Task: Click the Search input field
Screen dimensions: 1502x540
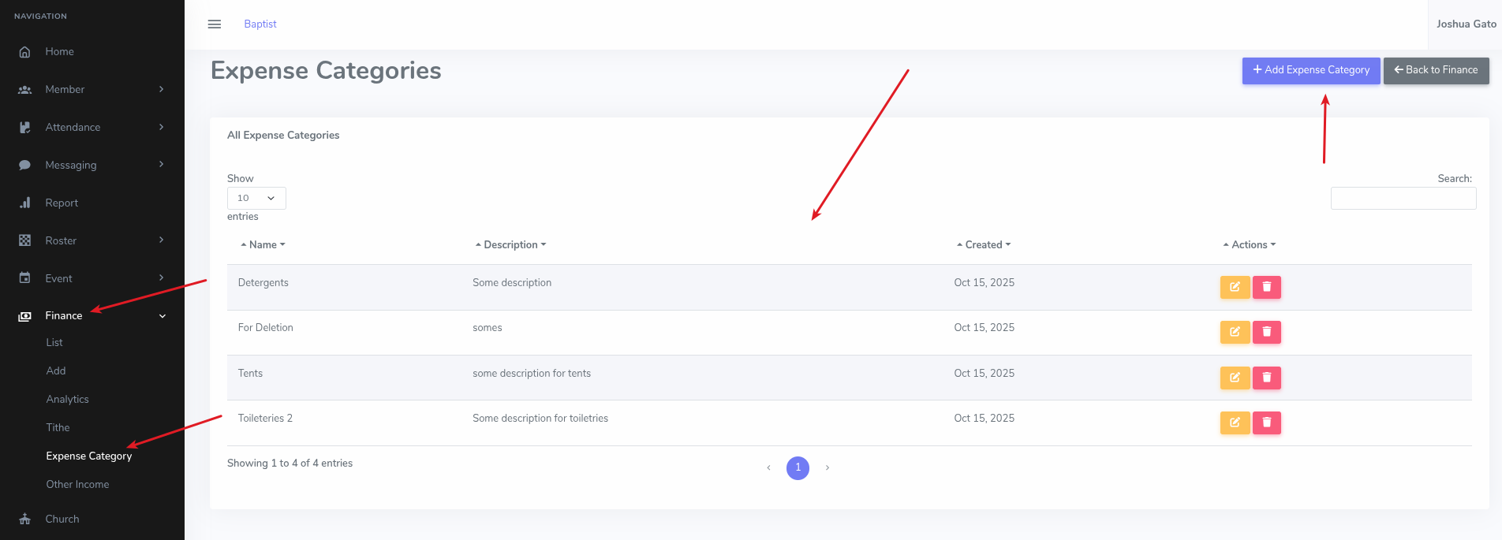Action: (1403, 199)
